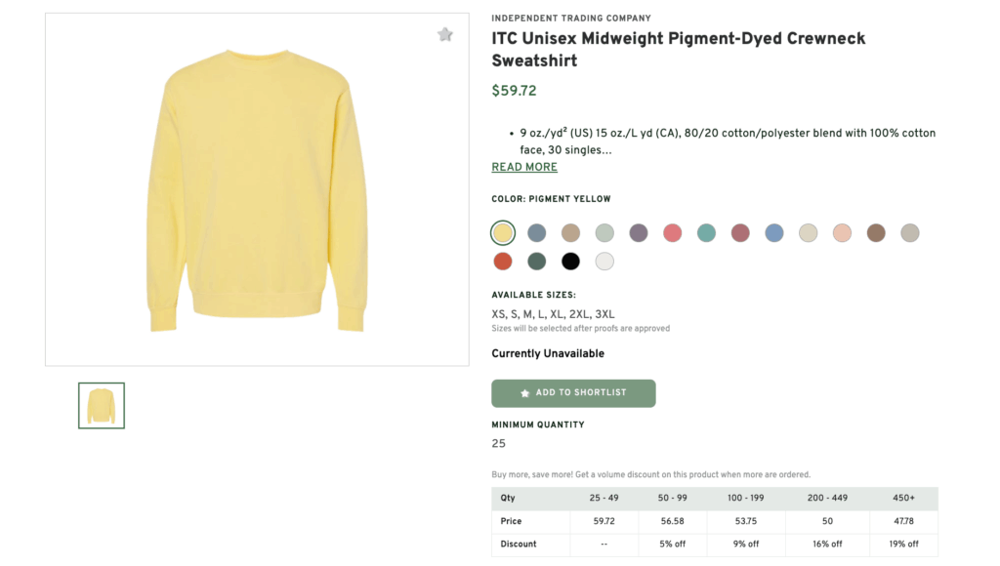Select the coral pink color swatch
The image size is (1000, 566).
(672, 232)
